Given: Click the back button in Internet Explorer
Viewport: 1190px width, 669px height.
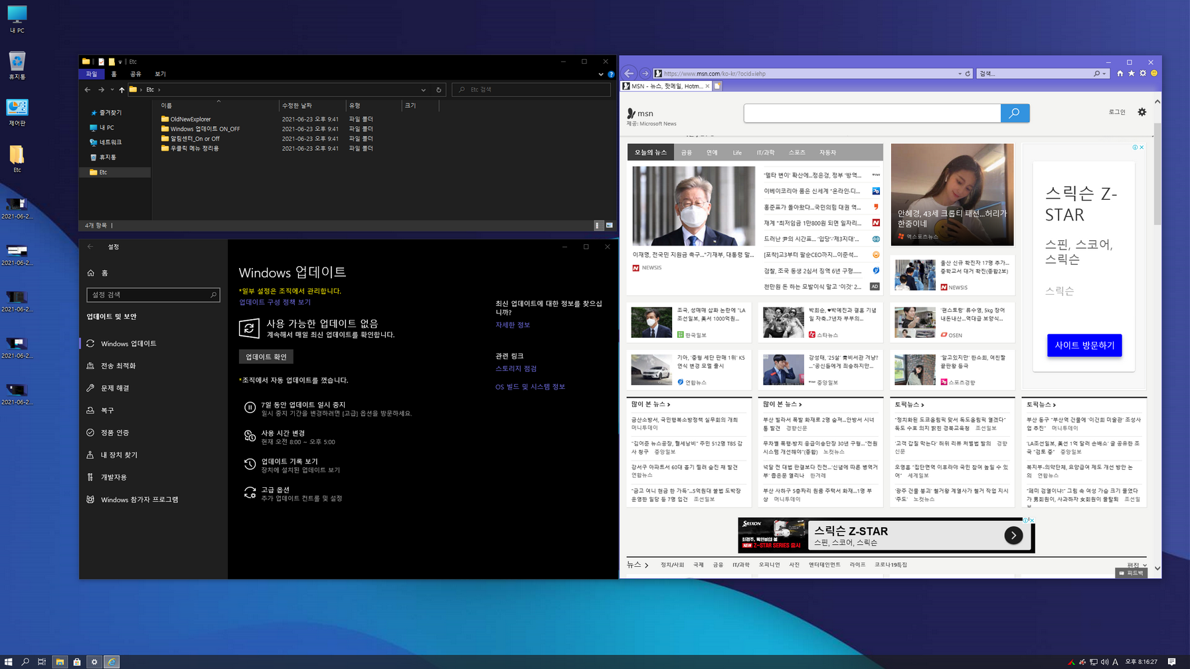Looking at the screenshot, I should (x=630, y=74).
